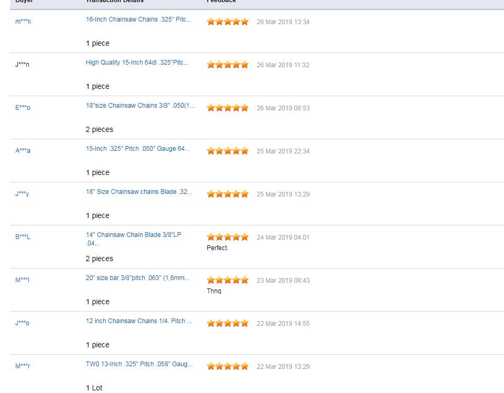Open TWO 13-Inch .325" Pitch .058" product
This screenshot has height=393, width=504.
pos(139,364)
